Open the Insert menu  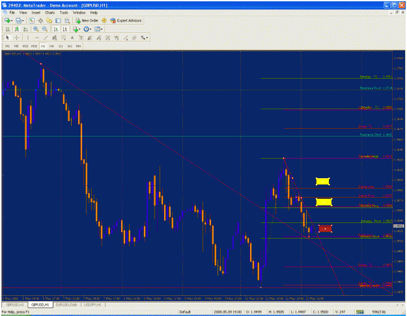36,12
